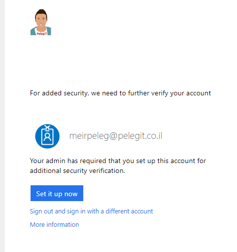Click the pelegit.co.il domain portion of email
The height and width of the screenshot is (252, 237).
point(140,136)
